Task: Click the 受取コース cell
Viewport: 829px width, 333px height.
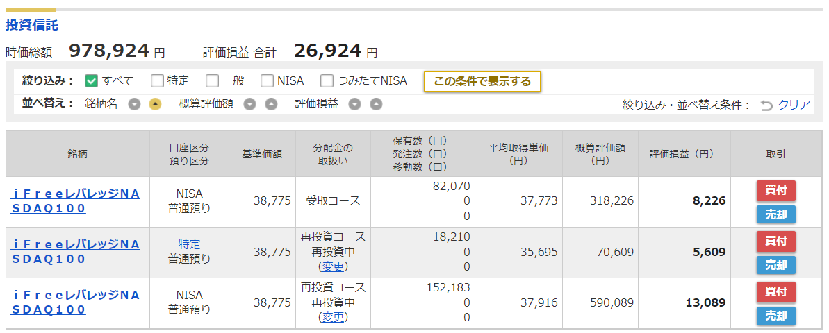Action: point(333,201)
